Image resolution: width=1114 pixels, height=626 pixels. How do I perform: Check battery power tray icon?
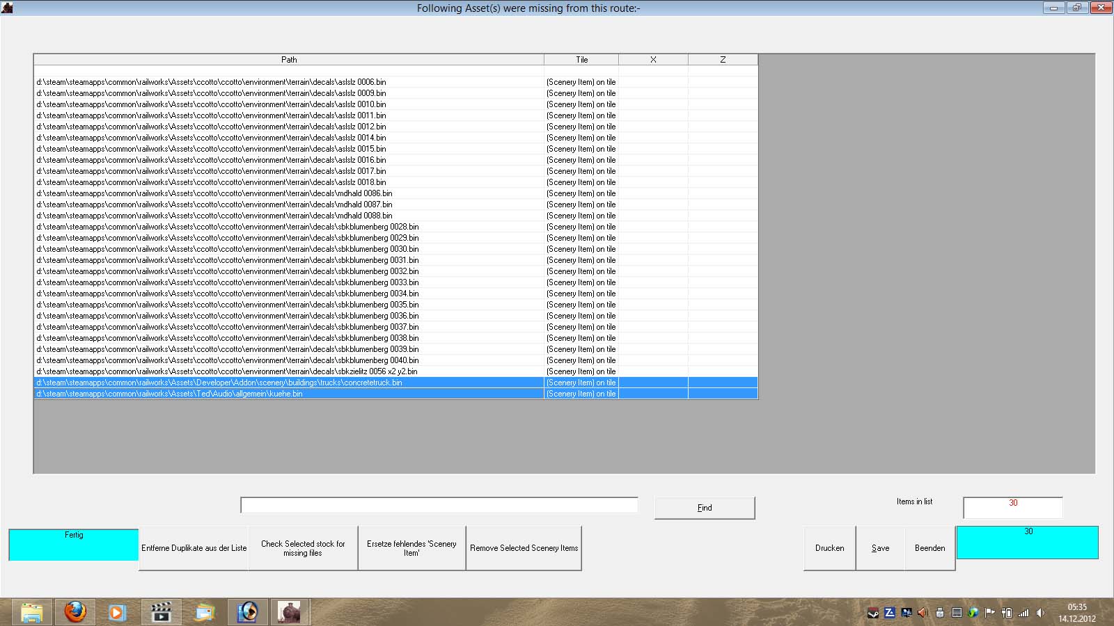[x=1007, y=613]
